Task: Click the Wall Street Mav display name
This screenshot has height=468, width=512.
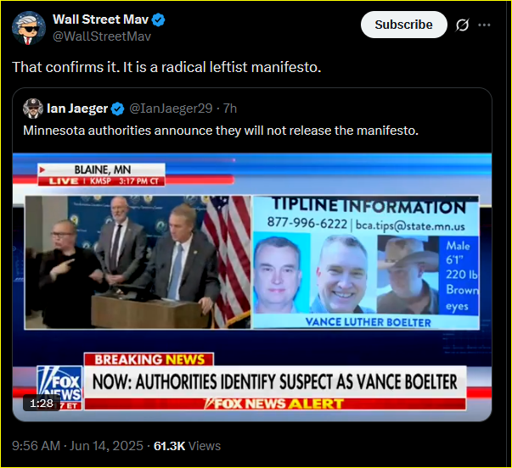Action: click(100, 19)
